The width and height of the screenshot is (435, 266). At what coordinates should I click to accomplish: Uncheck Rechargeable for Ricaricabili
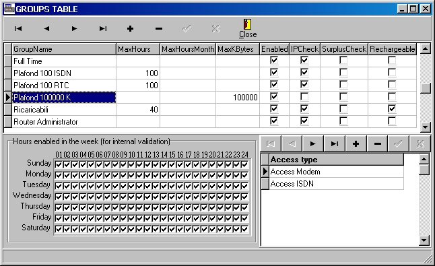pyautogui.click(x=392, y=108)
